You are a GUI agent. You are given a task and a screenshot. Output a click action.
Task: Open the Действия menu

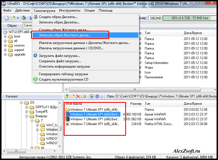22,10
